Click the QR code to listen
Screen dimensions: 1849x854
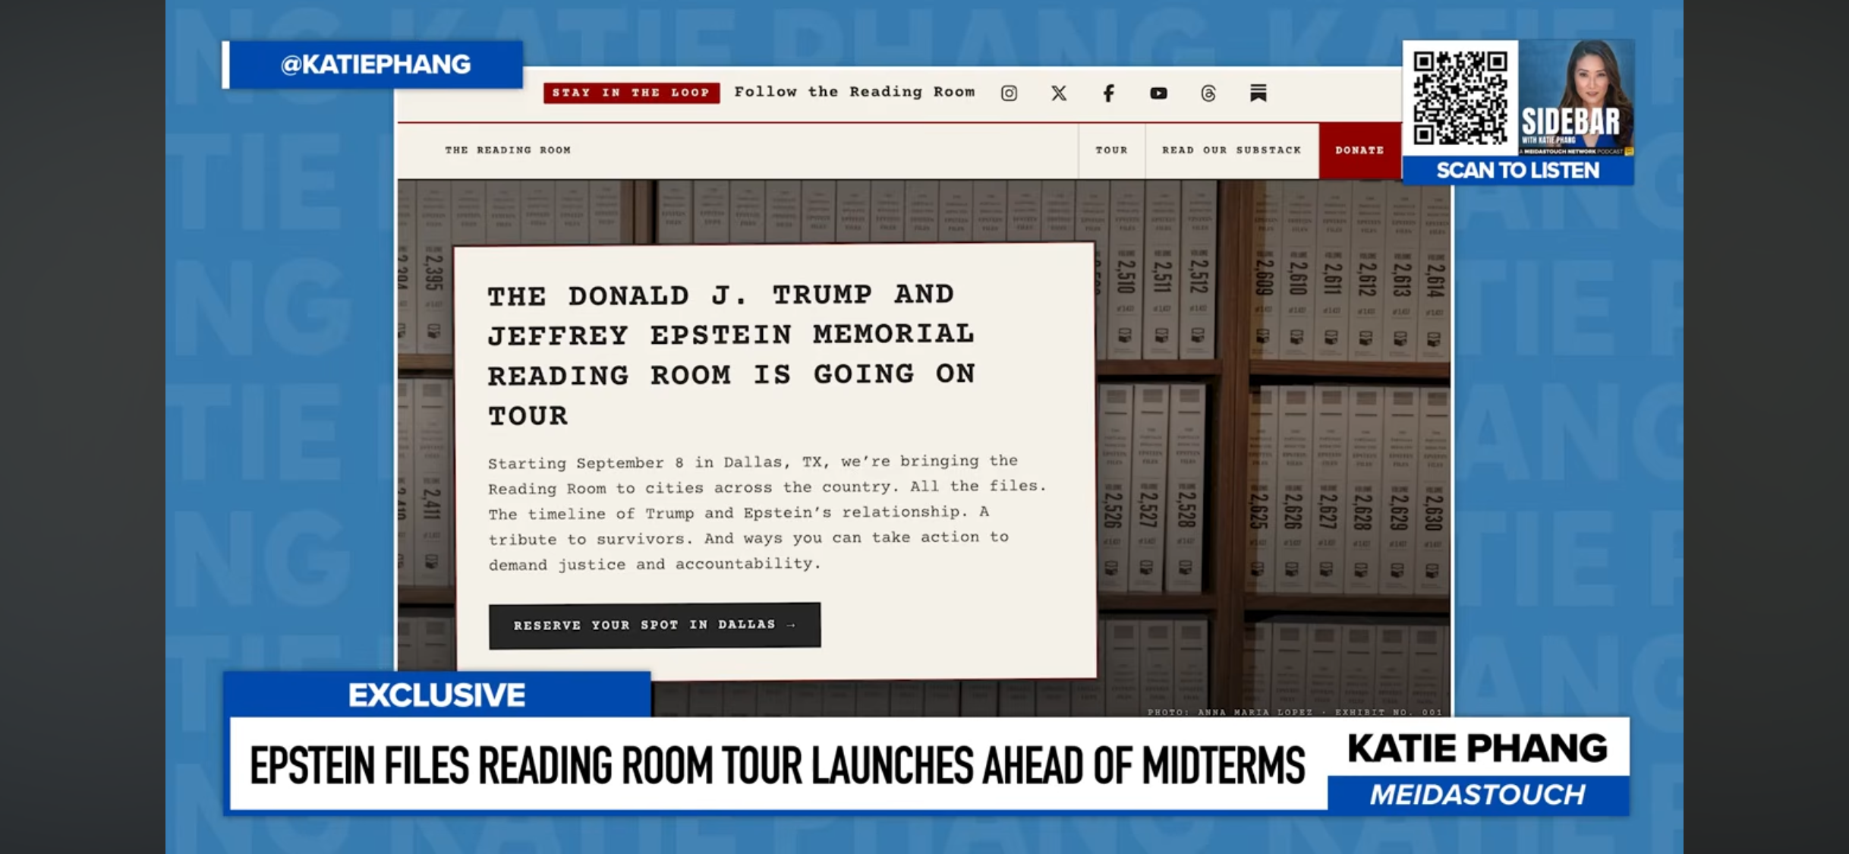[1460, 98]
